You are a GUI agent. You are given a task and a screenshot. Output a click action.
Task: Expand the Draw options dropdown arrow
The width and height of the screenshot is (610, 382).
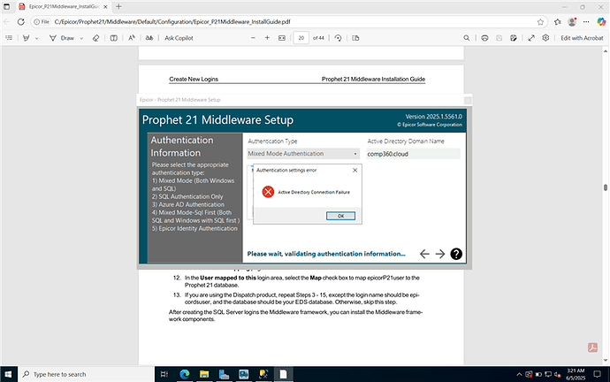point(81,38)
